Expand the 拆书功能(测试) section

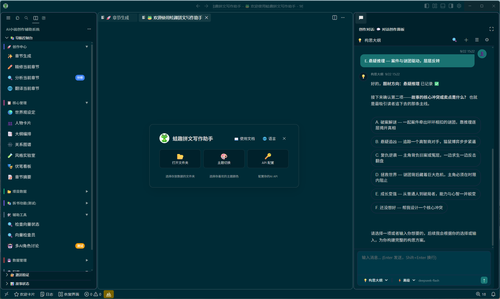(47, 203)
